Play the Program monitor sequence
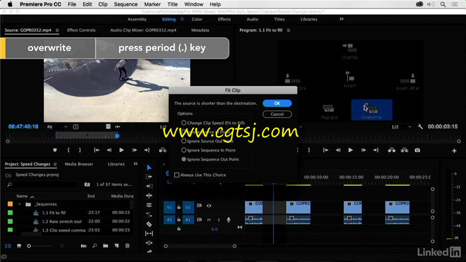Image resolution: width=466 pixels, height=262 pixels. pos(351,150)
